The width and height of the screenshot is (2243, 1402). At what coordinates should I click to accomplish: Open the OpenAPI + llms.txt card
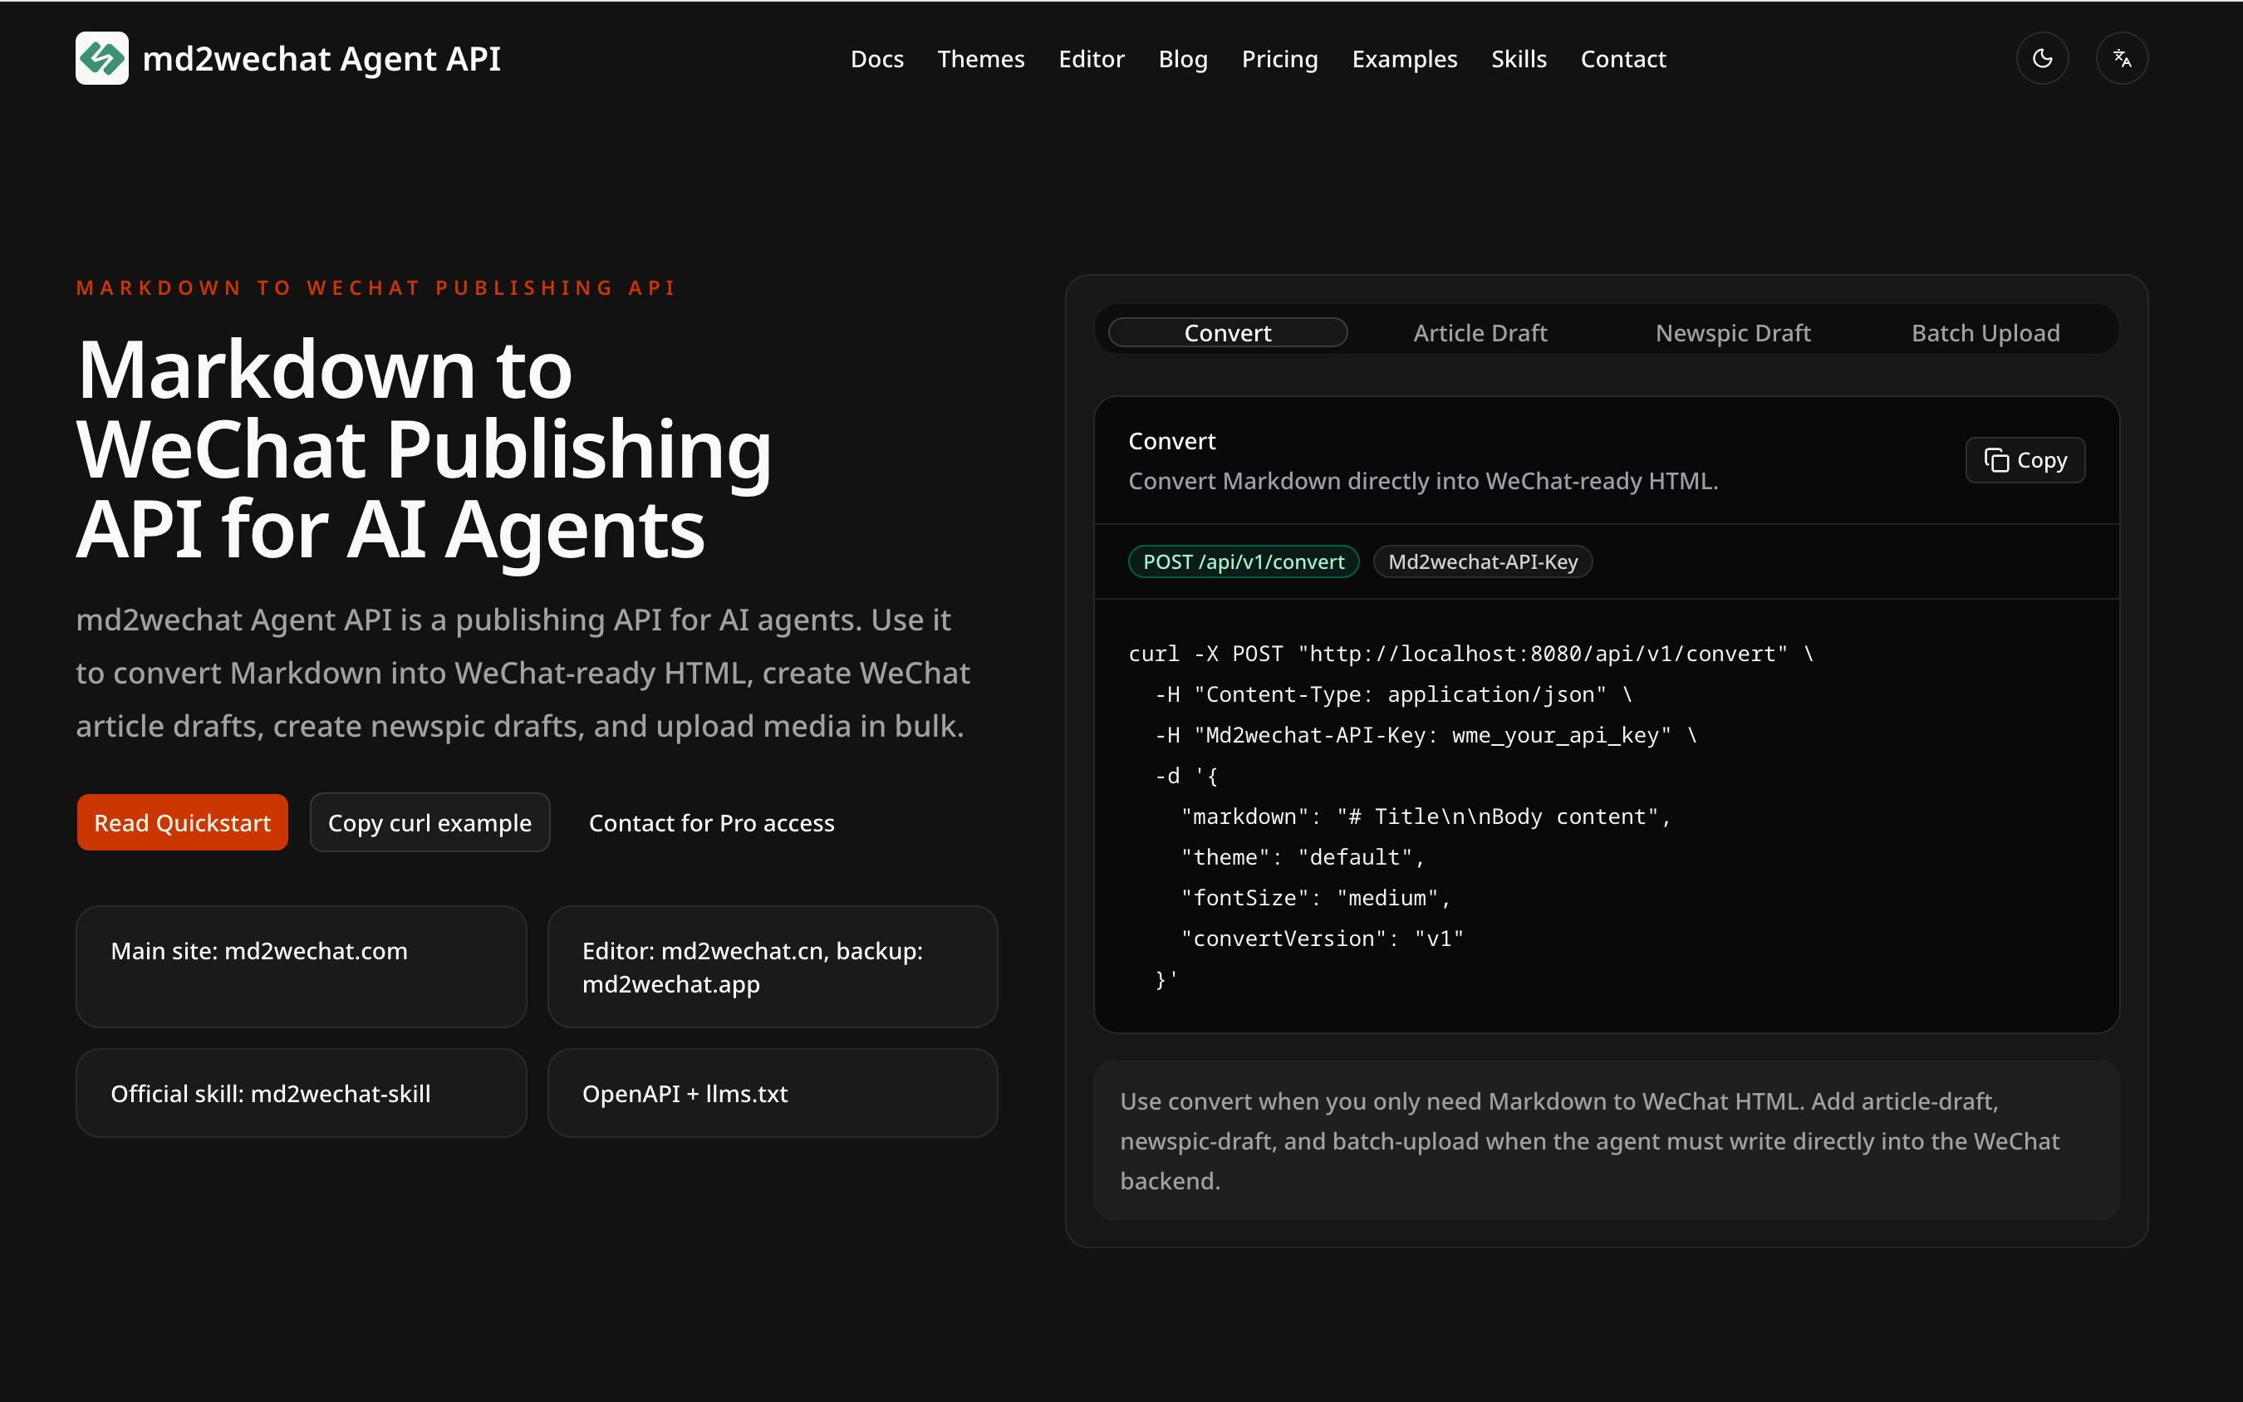pyautogui.click(x=773, y=1093)
